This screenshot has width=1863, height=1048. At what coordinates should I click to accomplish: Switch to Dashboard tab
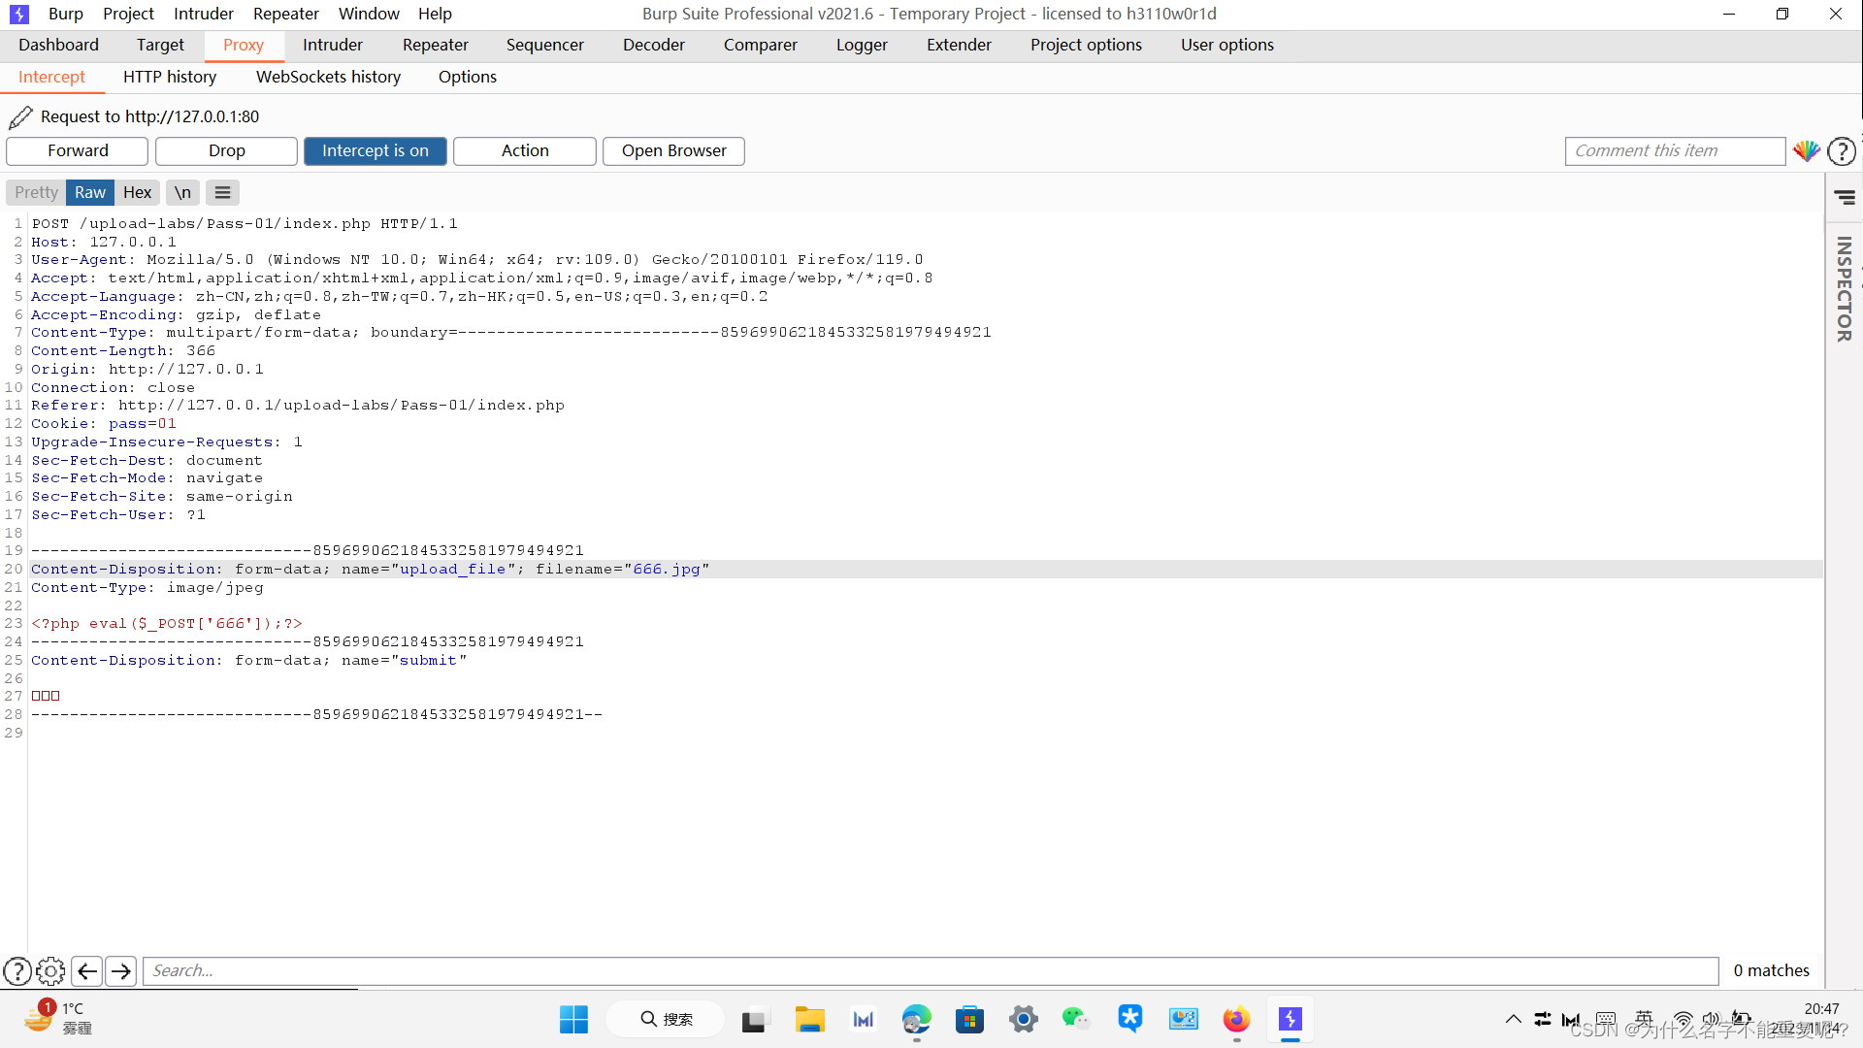pos(58,45)
